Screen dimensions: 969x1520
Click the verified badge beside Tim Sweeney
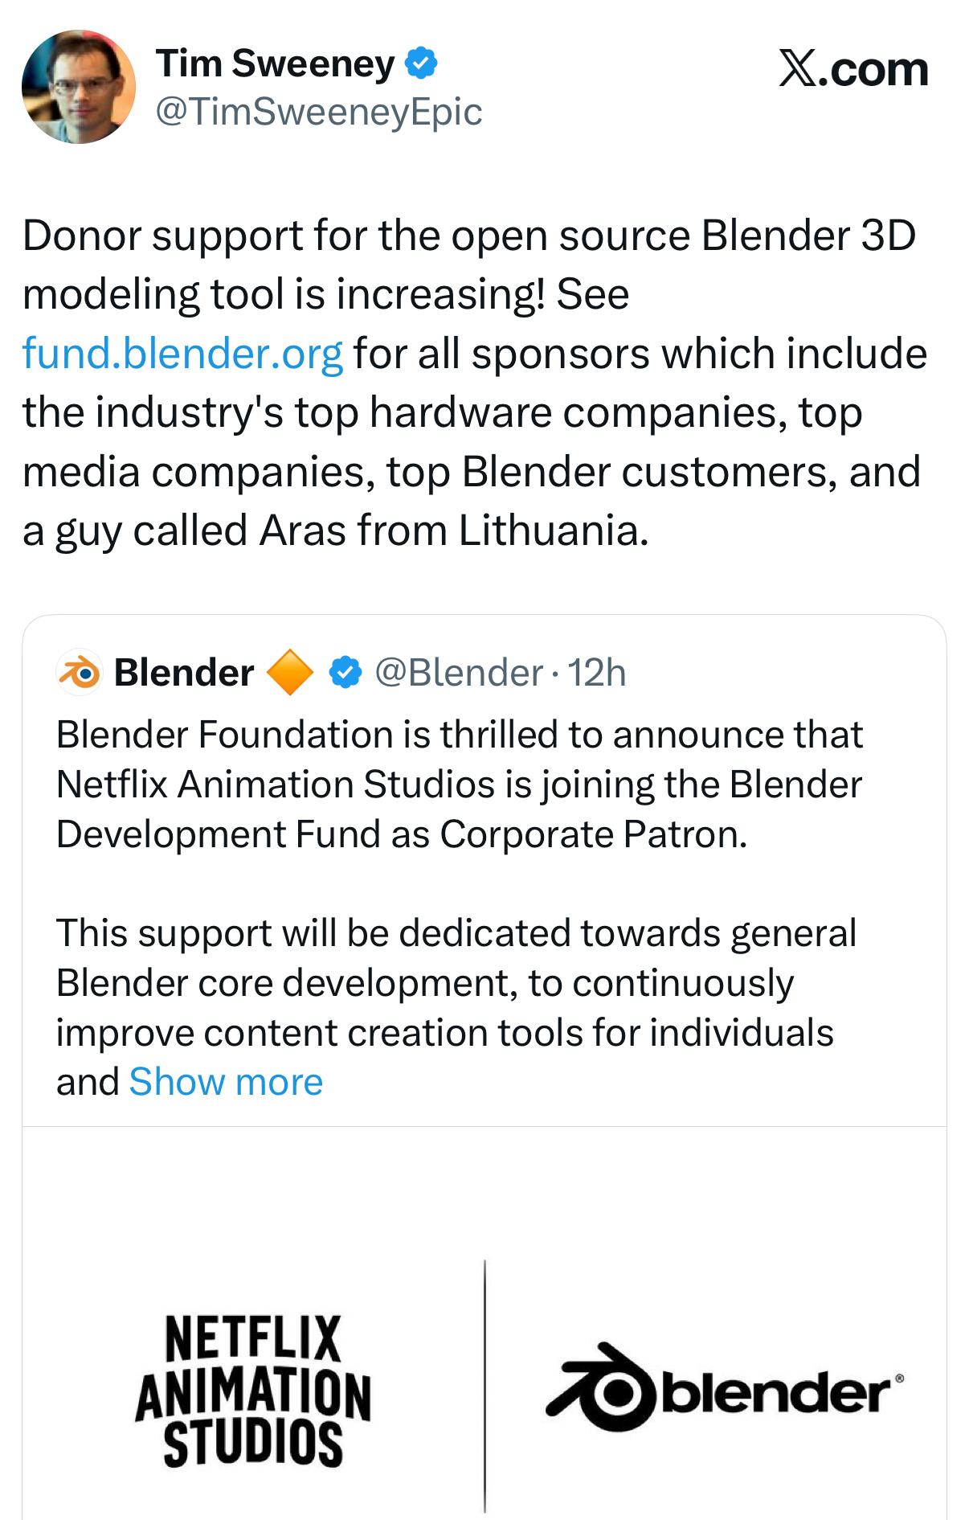click(x=422, y=63)
